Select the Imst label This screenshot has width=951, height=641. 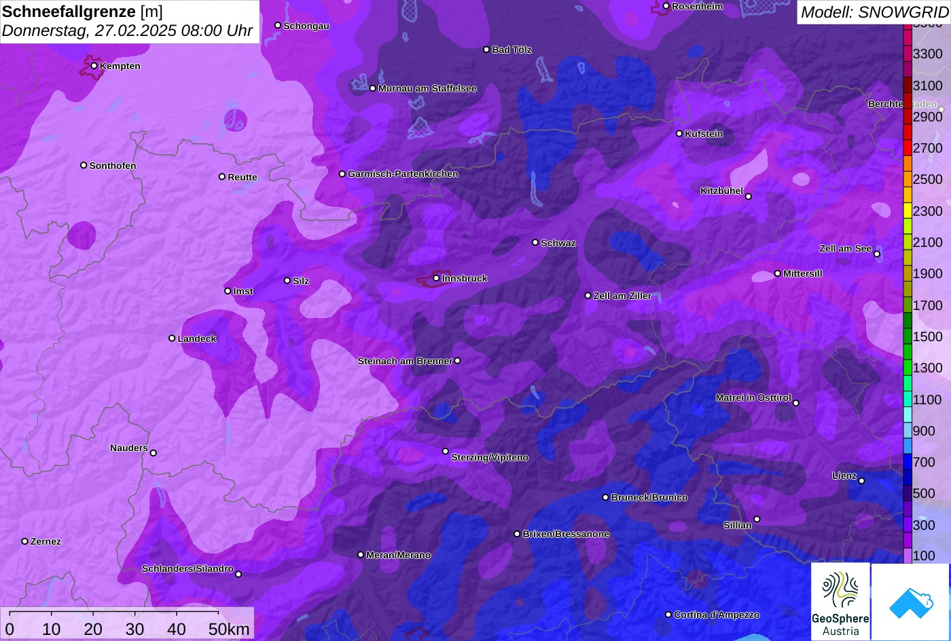pyautogui.click(x=243, y=291)
